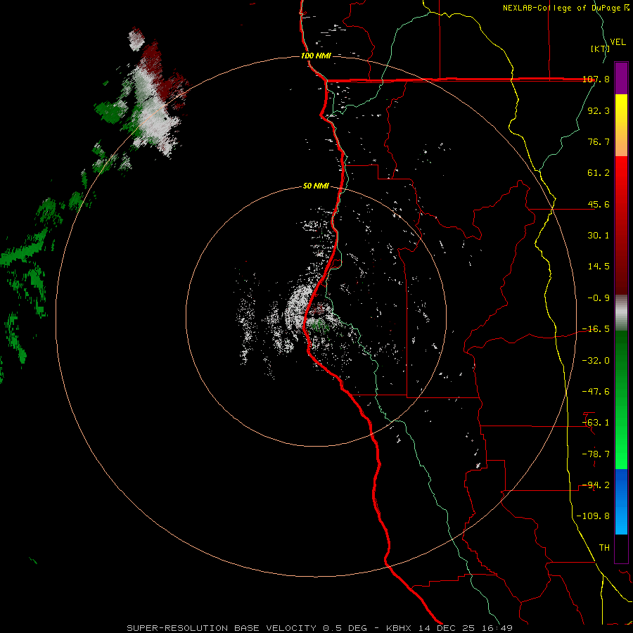The image size is (633, 633).
Task: Click the 107.8 value on velocity scale
Action: pyautogui.click(x=596, y=79)
